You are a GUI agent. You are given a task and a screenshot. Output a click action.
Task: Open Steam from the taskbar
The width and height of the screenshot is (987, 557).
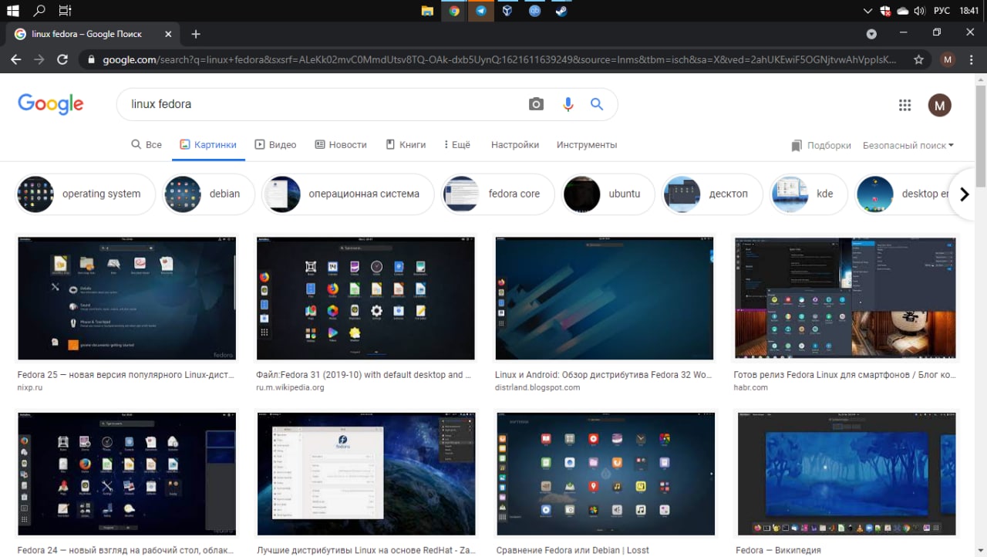[561, 11]
